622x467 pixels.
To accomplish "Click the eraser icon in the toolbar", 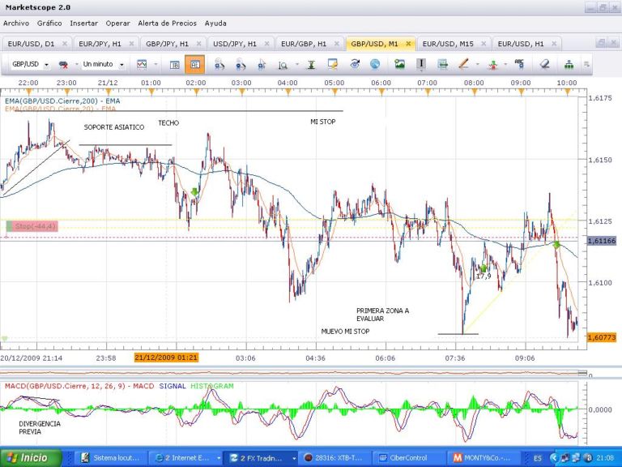I will [x=544, y=64].
